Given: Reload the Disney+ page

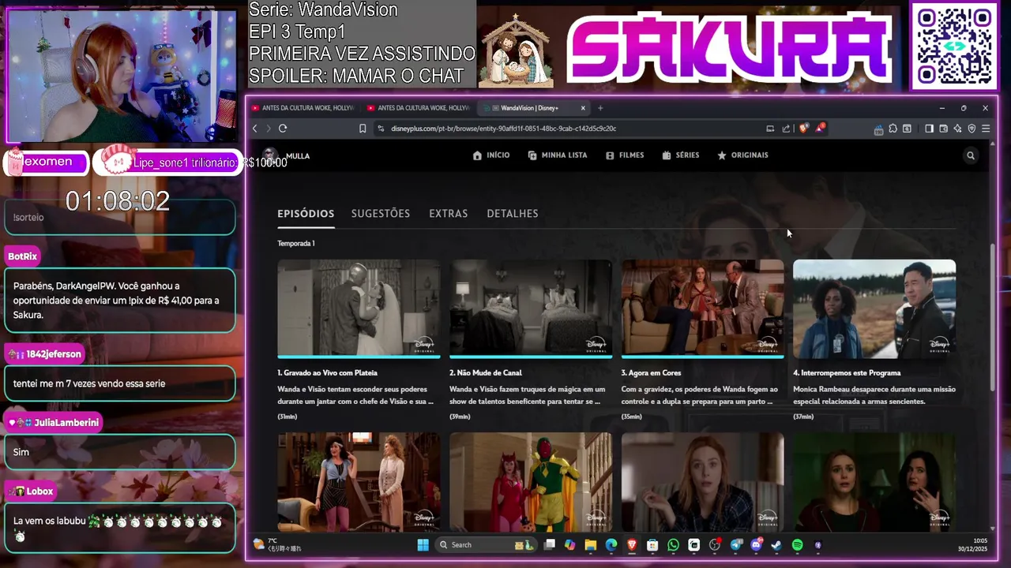Looking at the screenshot, I should pos(283,129).
